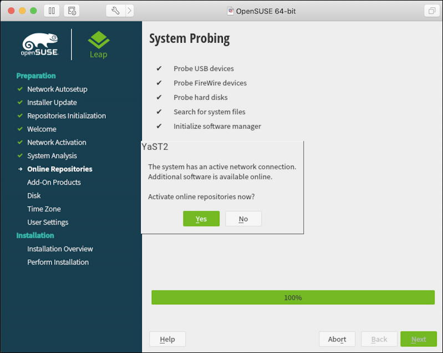The height and width of the screenshot is (353, 443).
Task: Click the checkmark beside Probe hard disks
Action: tap(159, 97)
